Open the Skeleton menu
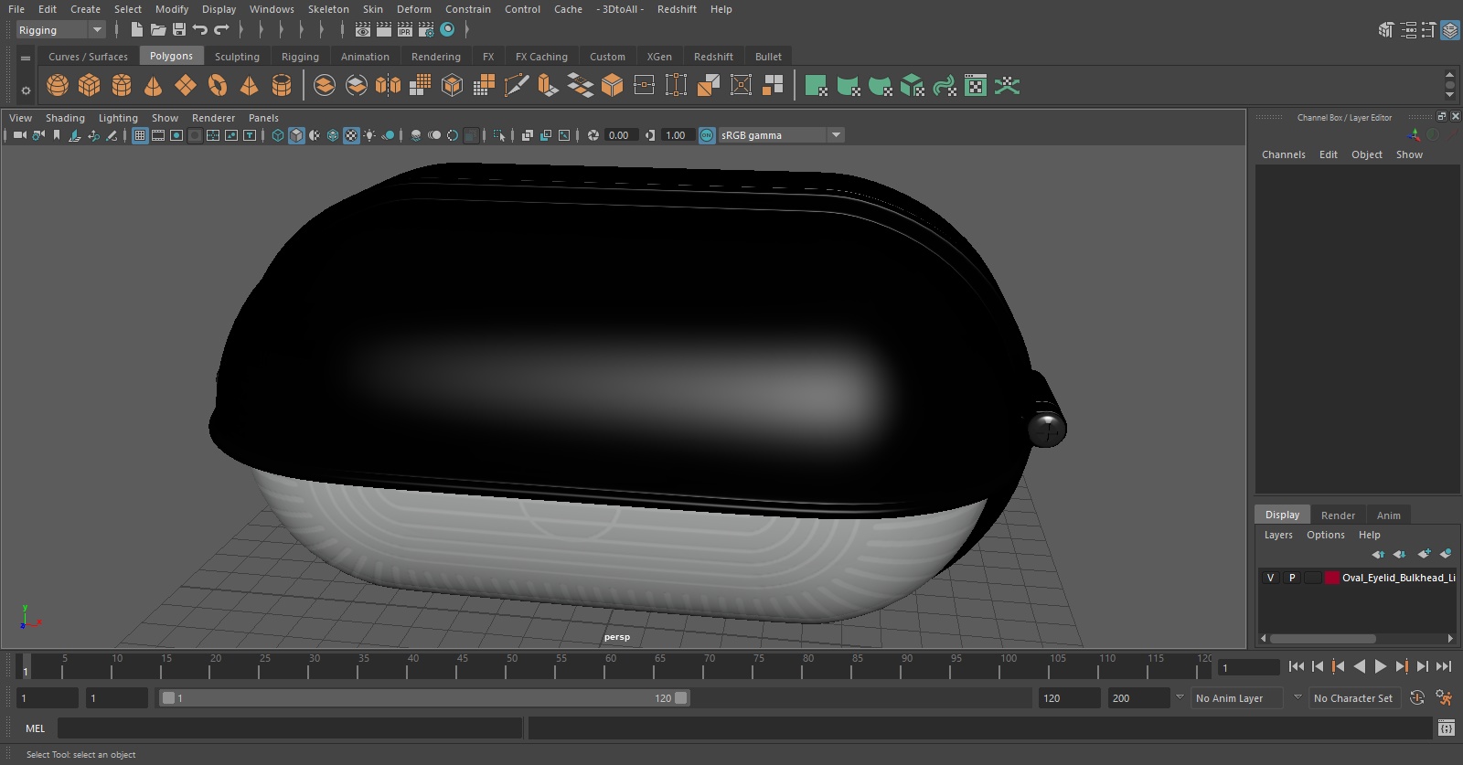 pos(328,9)
